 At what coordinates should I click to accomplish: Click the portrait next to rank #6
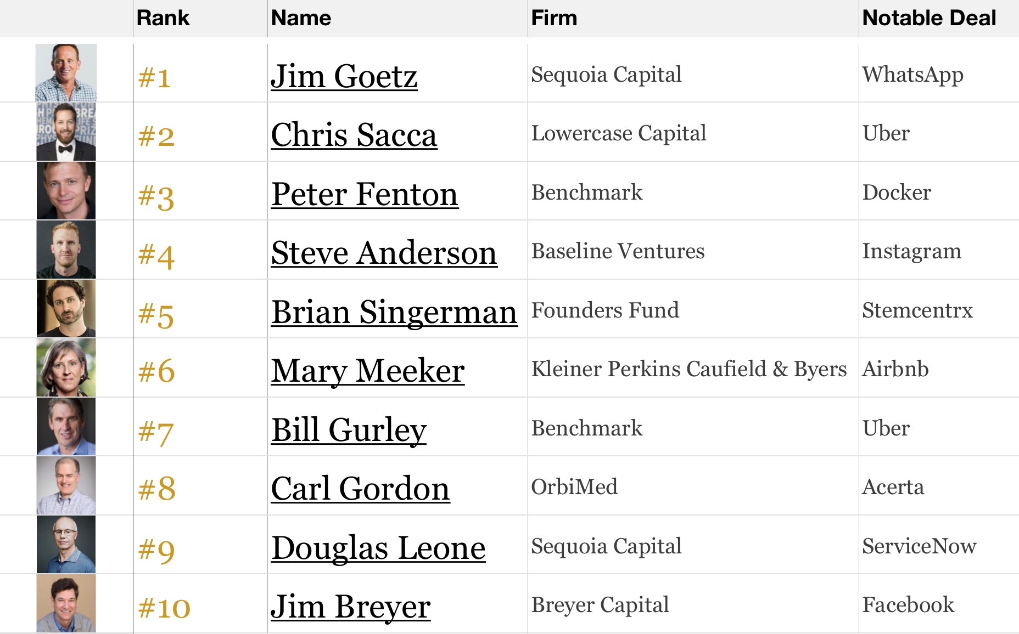tap(66, 367)
